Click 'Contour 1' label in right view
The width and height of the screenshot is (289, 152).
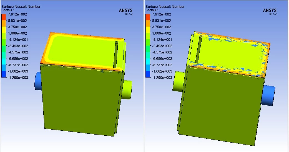tap(152, 10)
